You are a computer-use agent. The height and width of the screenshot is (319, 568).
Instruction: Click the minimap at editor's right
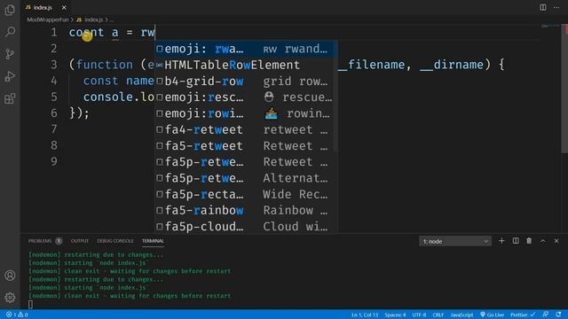550,26
